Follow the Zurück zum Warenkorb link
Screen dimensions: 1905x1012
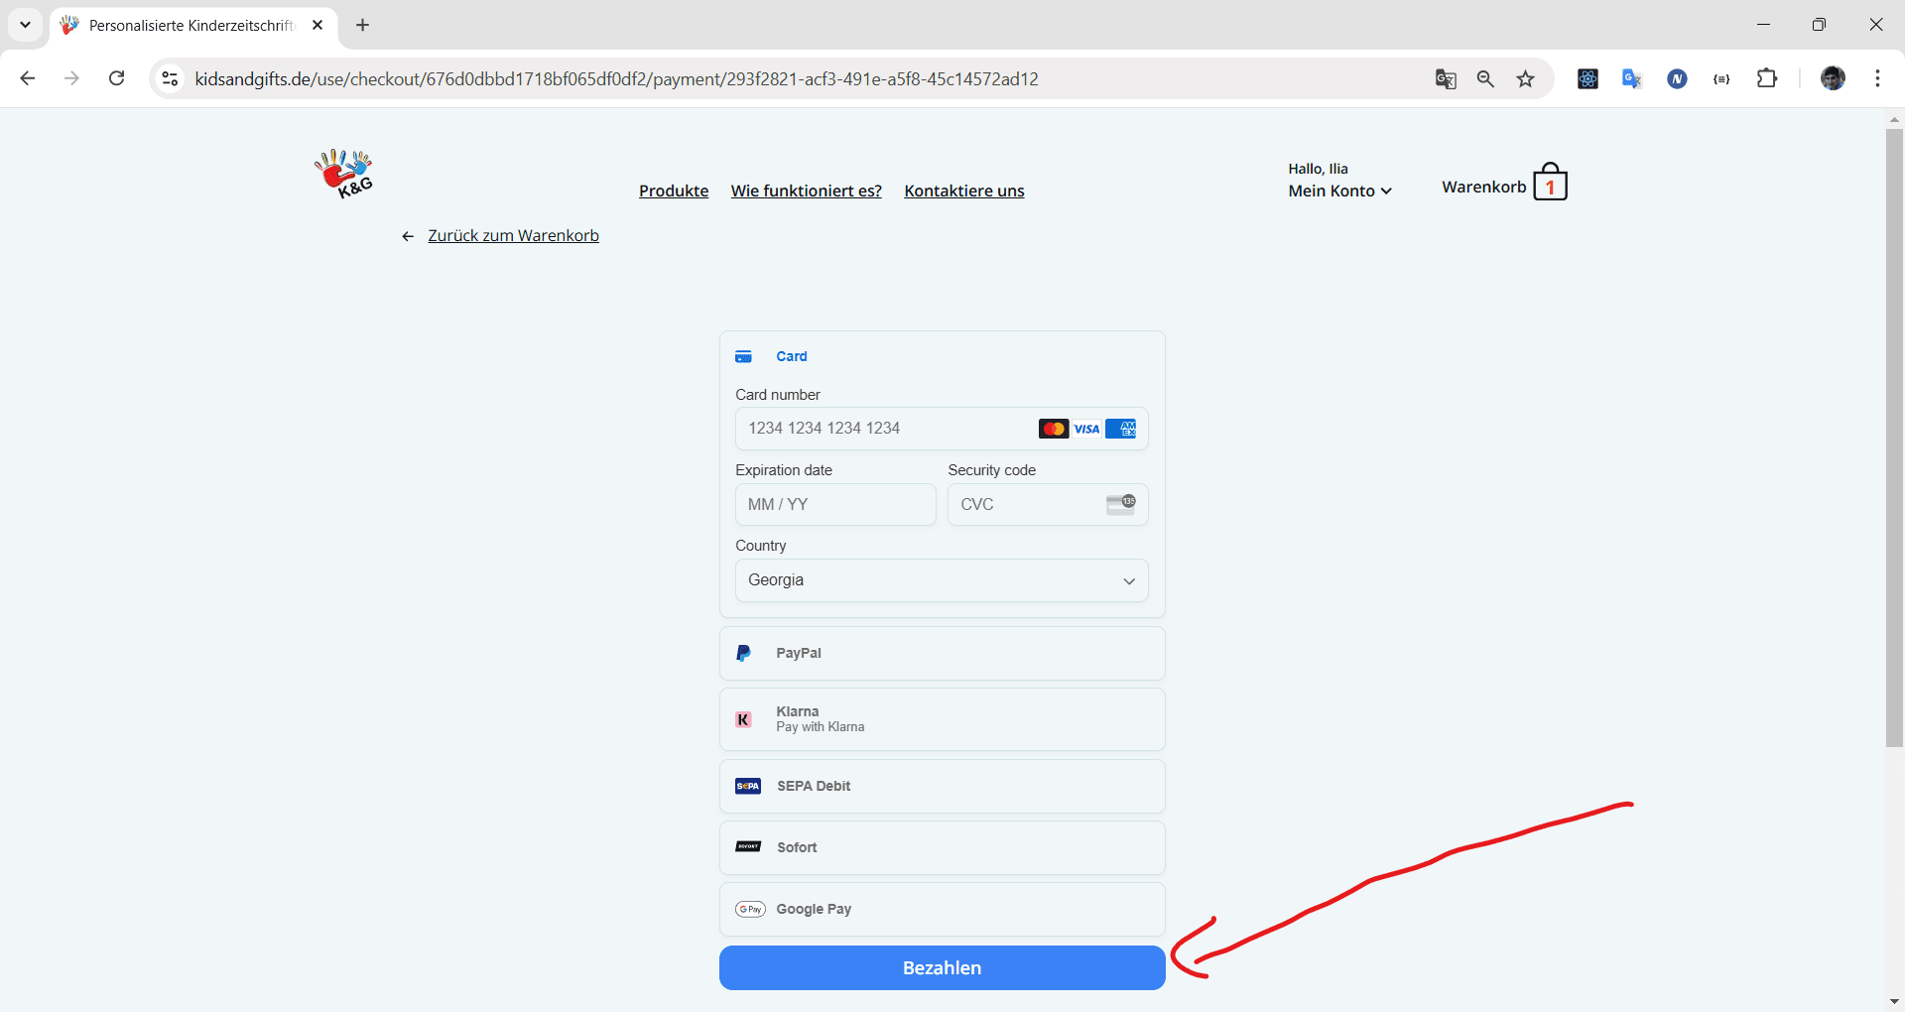click(513, 235)
